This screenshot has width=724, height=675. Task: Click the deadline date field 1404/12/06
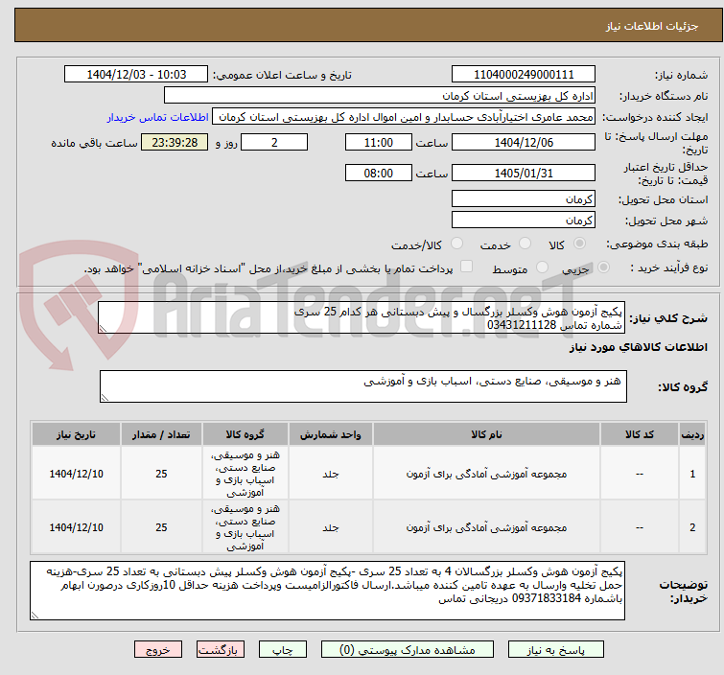pos(524,142)
